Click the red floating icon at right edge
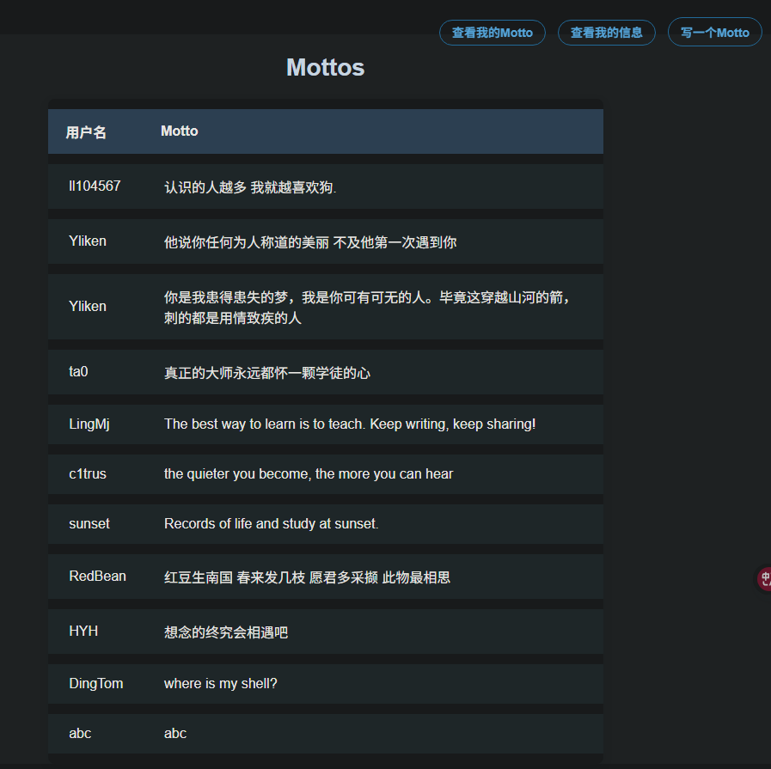This screenshot has width=771, height=769. (x=763, y=578)
